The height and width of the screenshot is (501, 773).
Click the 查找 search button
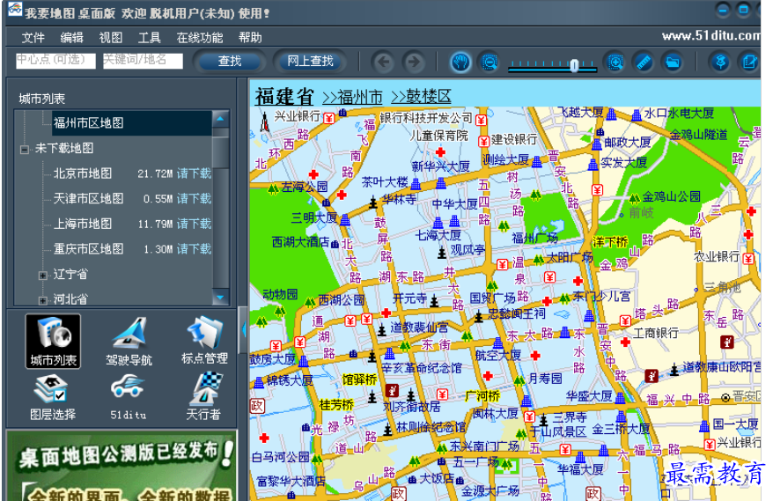(x=230, y=61)
